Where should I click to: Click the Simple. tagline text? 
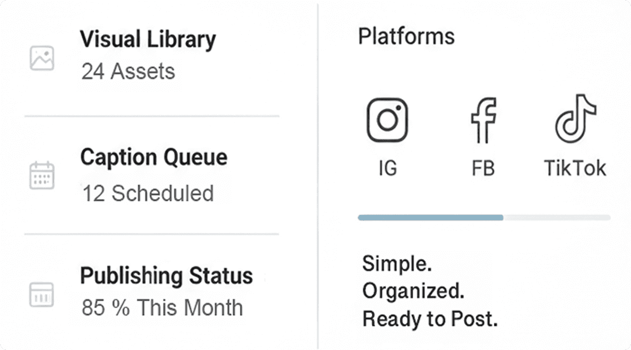coord(397,263)
